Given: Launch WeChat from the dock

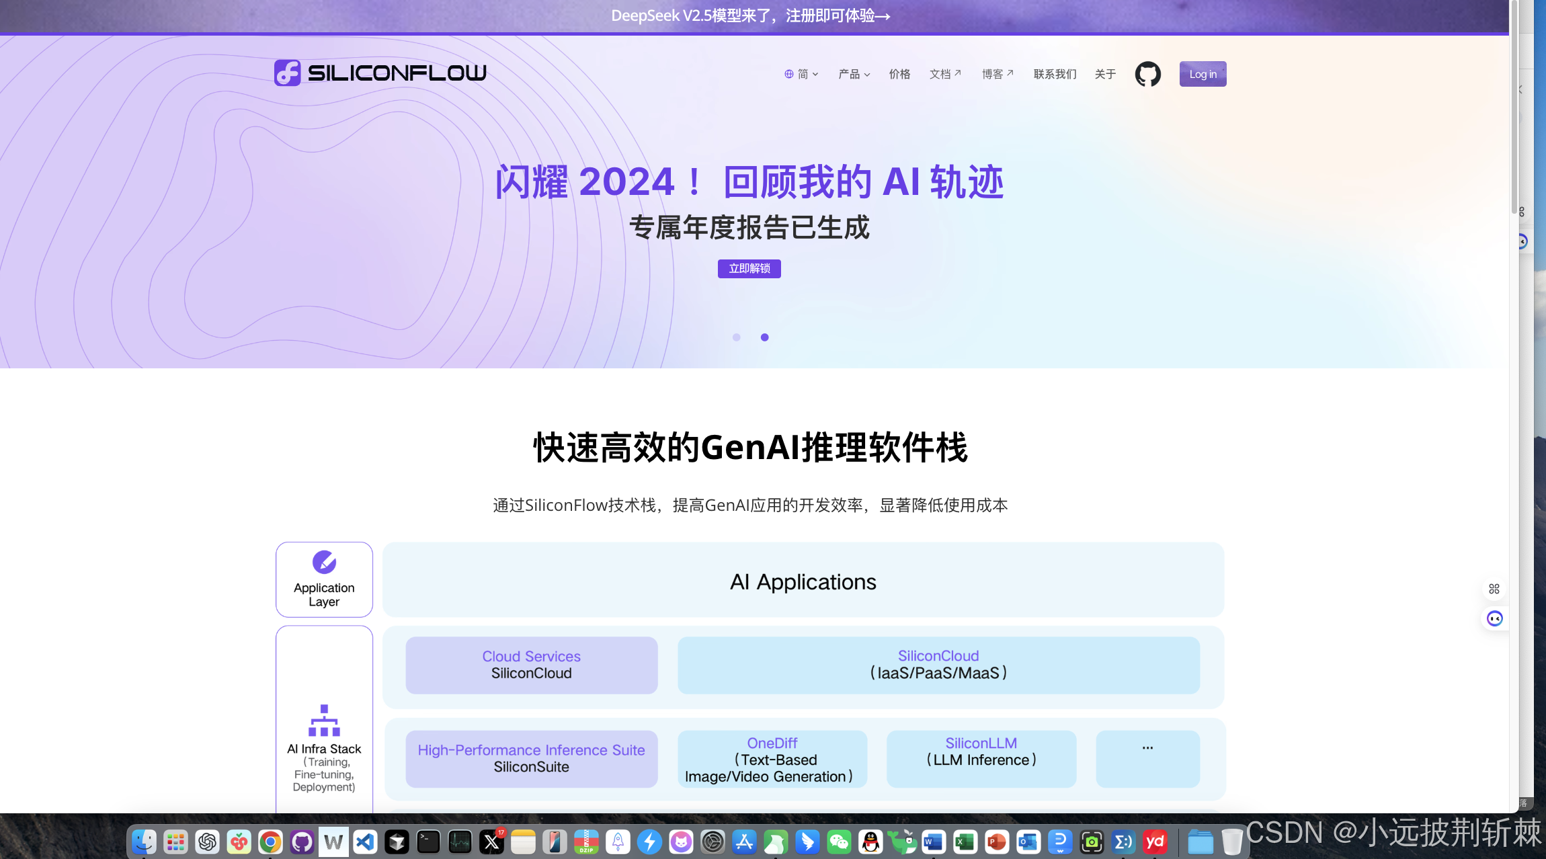Looking at the screenshot, I should click(839, 842).
